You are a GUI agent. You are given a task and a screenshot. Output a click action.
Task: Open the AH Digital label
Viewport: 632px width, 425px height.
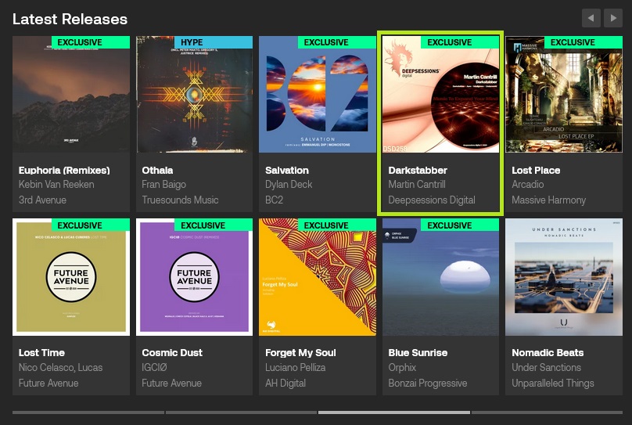pos(285,383)
